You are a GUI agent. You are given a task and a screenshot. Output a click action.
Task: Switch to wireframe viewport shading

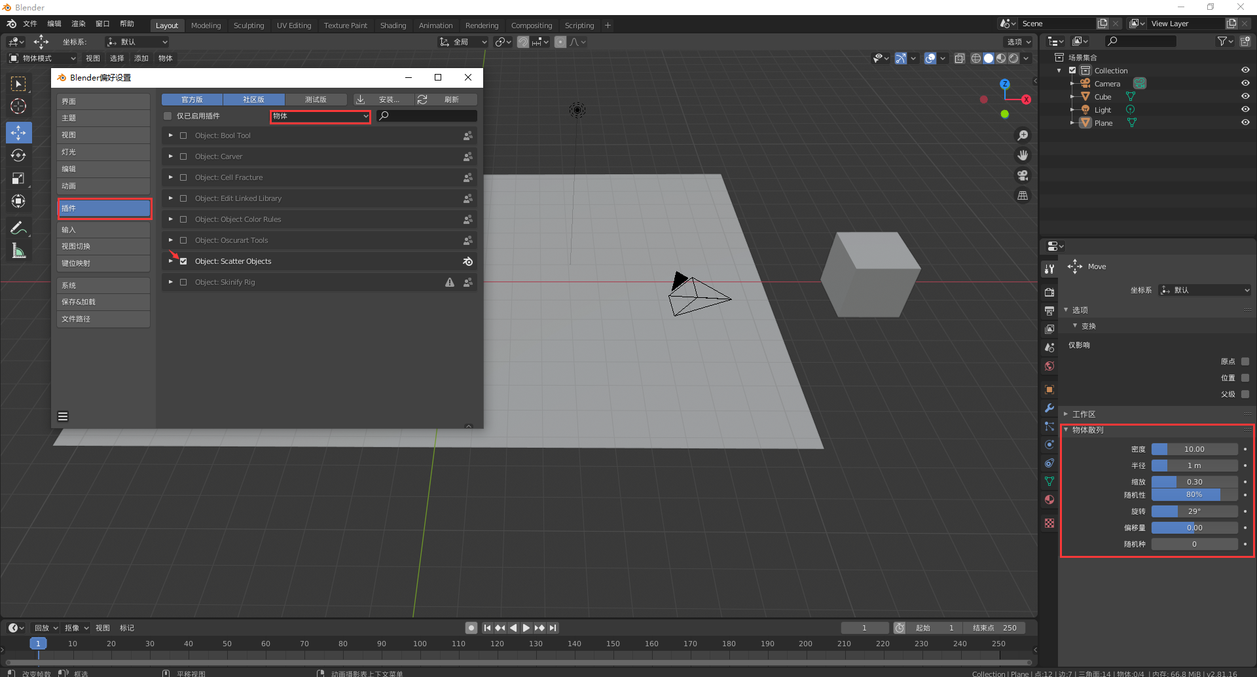click(x=976, y=58)
